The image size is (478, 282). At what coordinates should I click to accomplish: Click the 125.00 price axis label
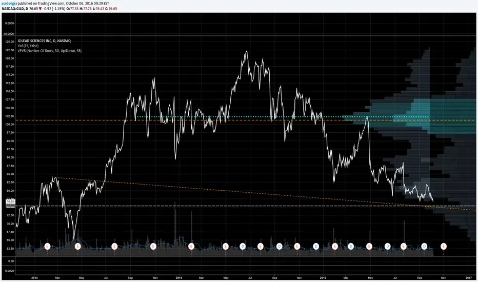[10, 42]
